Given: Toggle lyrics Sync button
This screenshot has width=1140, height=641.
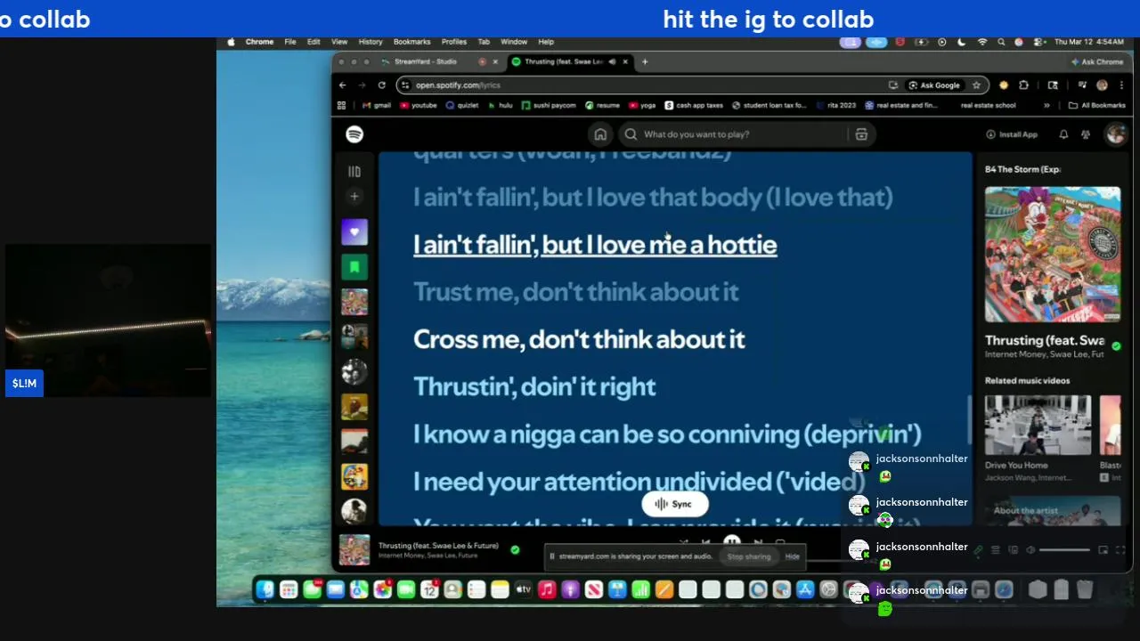Looking at the screenshot, I should 674,504.
